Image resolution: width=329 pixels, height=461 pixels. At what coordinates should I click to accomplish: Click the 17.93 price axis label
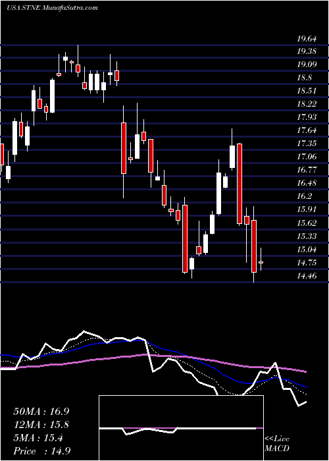click(x=307, y=117)
